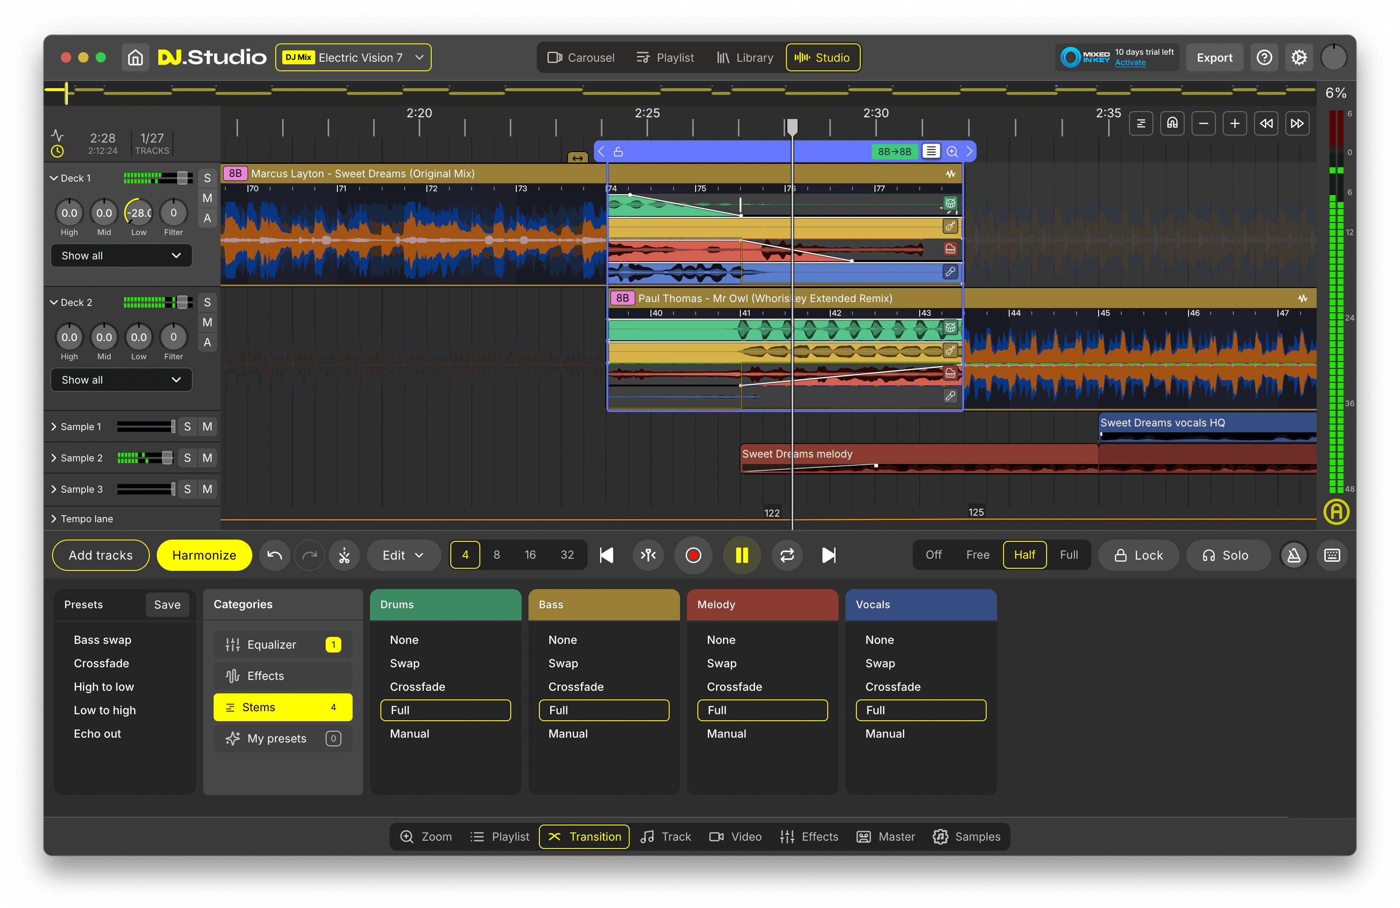Center playhead with align icon
The width and height of the screenshot is (1400, 908).
point(648,555)
